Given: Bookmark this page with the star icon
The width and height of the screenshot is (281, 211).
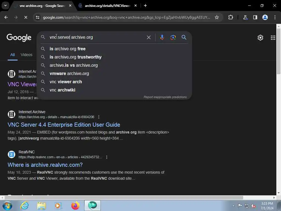Looking at the screenshot, I should click(x=217, y=17).
